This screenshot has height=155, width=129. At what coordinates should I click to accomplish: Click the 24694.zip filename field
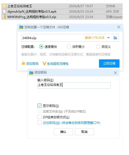[70, 38]
